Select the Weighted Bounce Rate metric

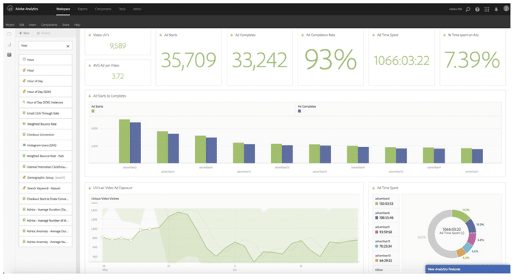point(46,124)
